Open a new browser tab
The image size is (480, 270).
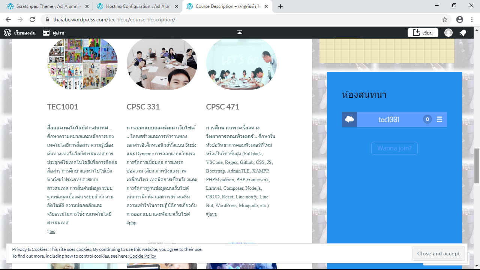click(280, 6)
